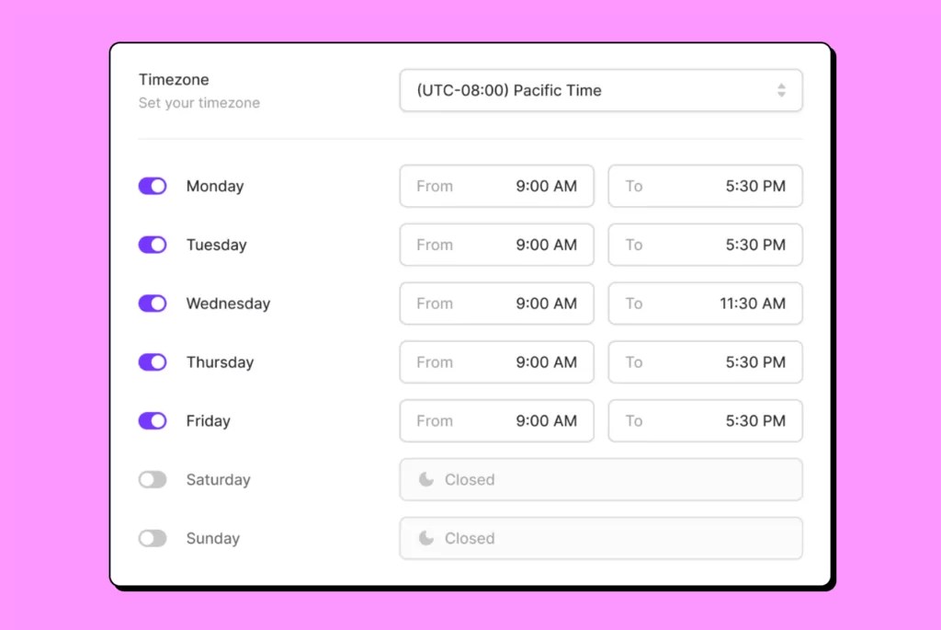The width and height of the screenshot is (941, 630).
Task: Disable the Monday availability toggle
Action: (152, 186)
